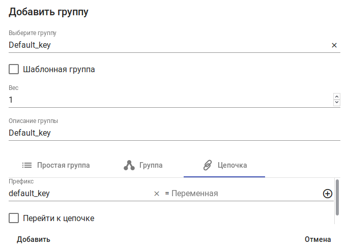The width and height of the screenshot is (348, 248).
Task: Check the Перейти к цепочке box
Action: pyautogui.click(x=14, y=219)
